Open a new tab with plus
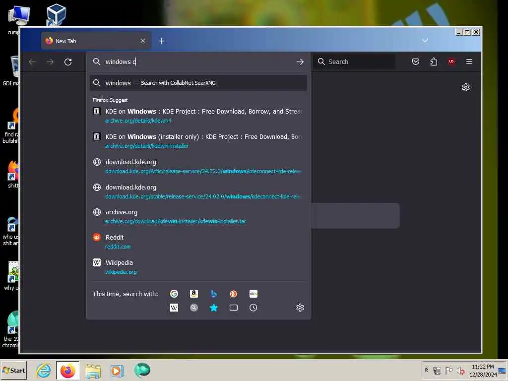The image size is (508, 381). (x=162, y=41)
